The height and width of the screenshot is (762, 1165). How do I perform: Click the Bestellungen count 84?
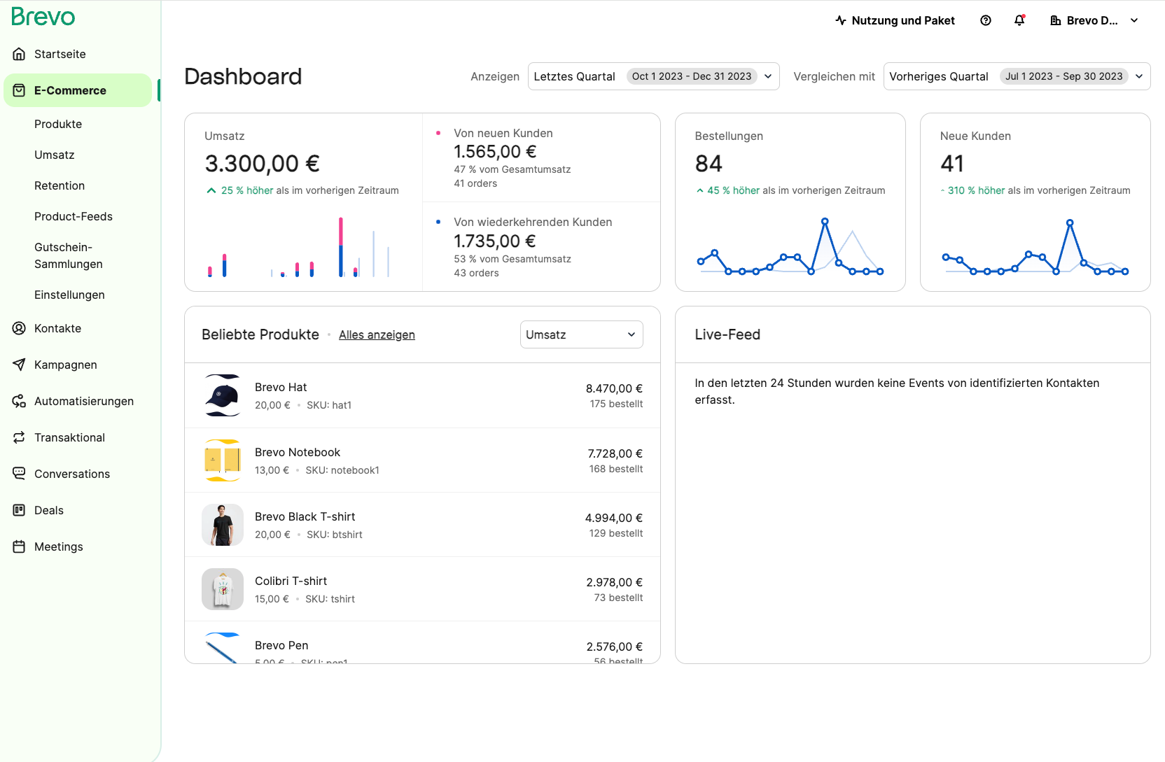point(709,164)
